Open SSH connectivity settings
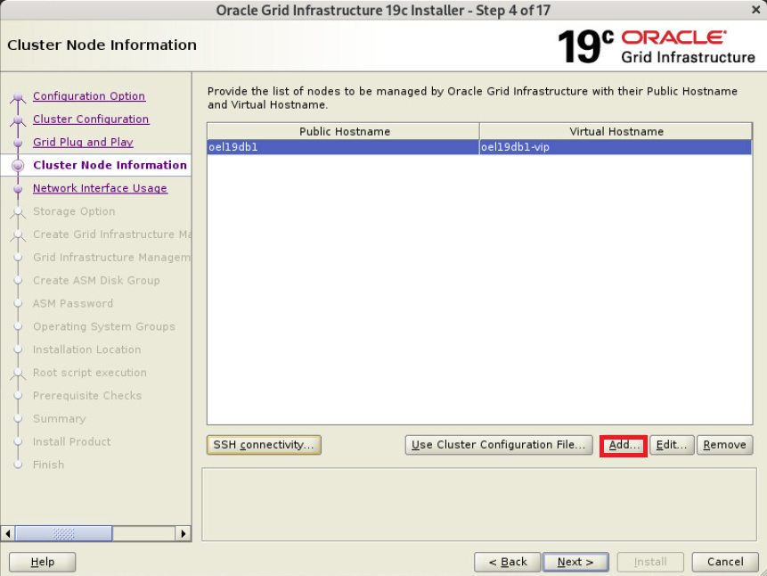Viewport: 767px width, 576px height. (264, 445)
